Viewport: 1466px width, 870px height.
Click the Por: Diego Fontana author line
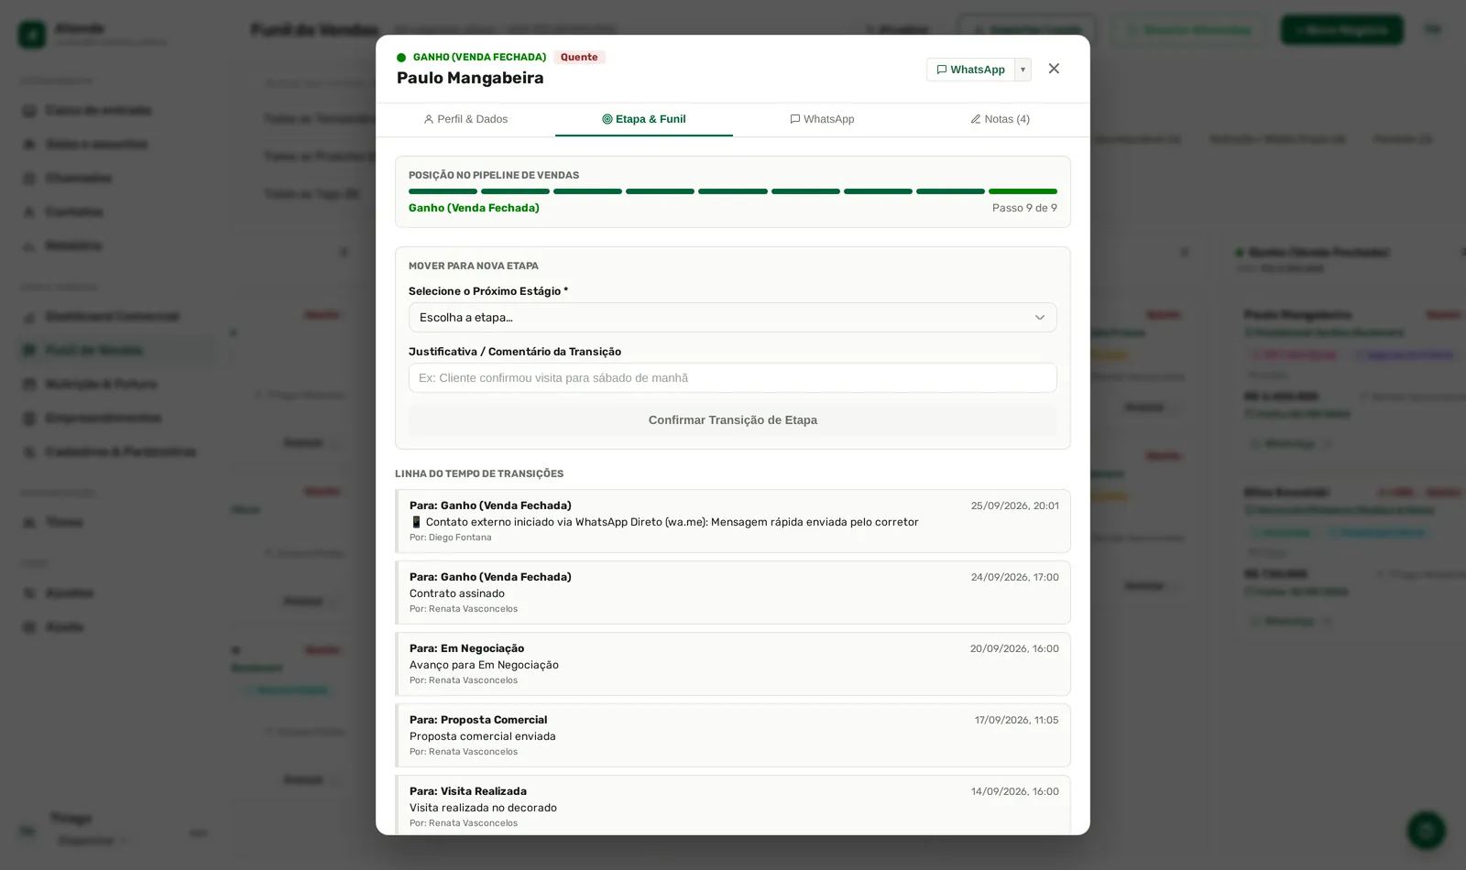coord(451,538)
